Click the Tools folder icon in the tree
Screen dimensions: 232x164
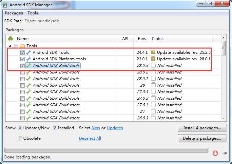pyautogui.click(x=22, y=46)
